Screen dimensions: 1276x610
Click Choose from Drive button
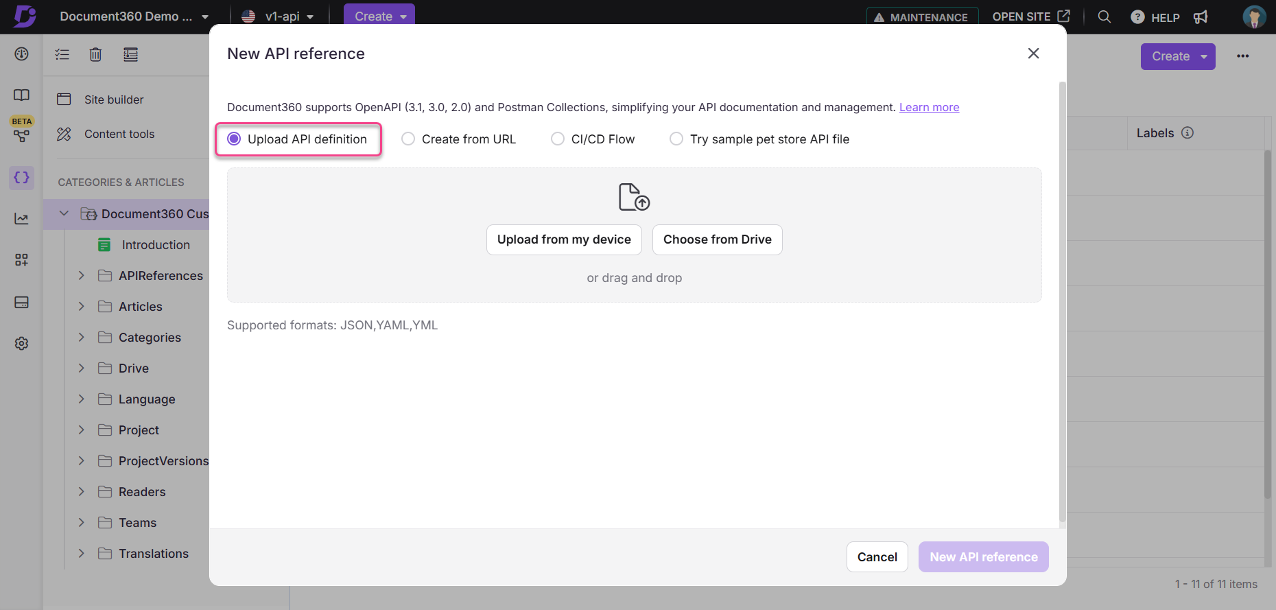pos(717,239)
